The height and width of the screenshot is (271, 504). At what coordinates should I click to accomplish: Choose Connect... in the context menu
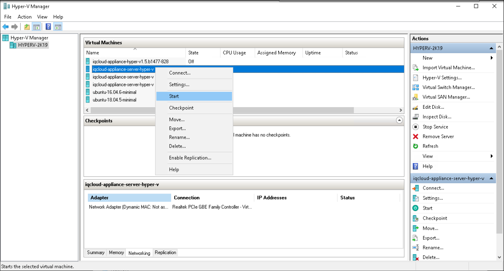(194, 73)
